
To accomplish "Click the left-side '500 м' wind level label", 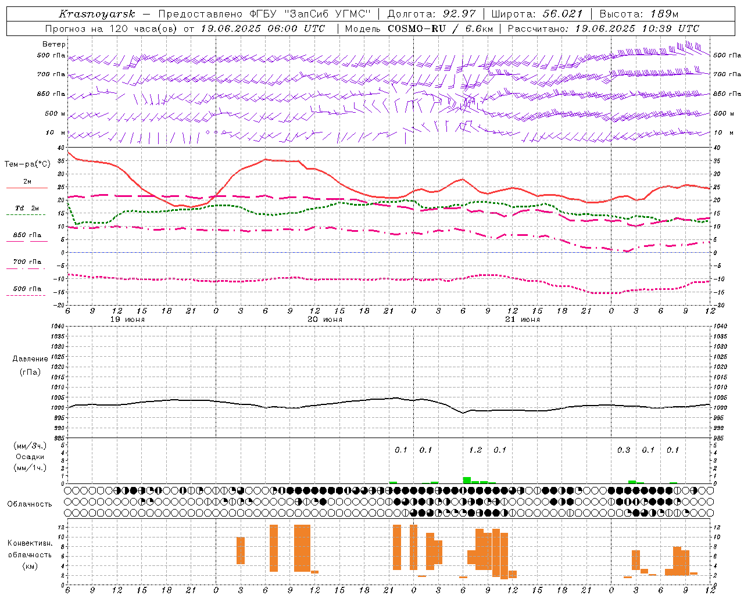I will (55, 113).
